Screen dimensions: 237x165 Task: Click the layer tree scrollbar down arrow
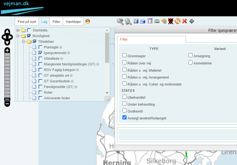(x=107, y=93)
